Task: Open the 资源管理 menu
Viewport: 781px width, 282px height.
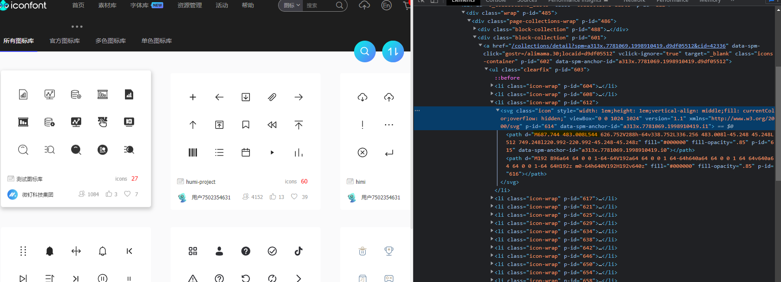Action: tap(190, 5)
